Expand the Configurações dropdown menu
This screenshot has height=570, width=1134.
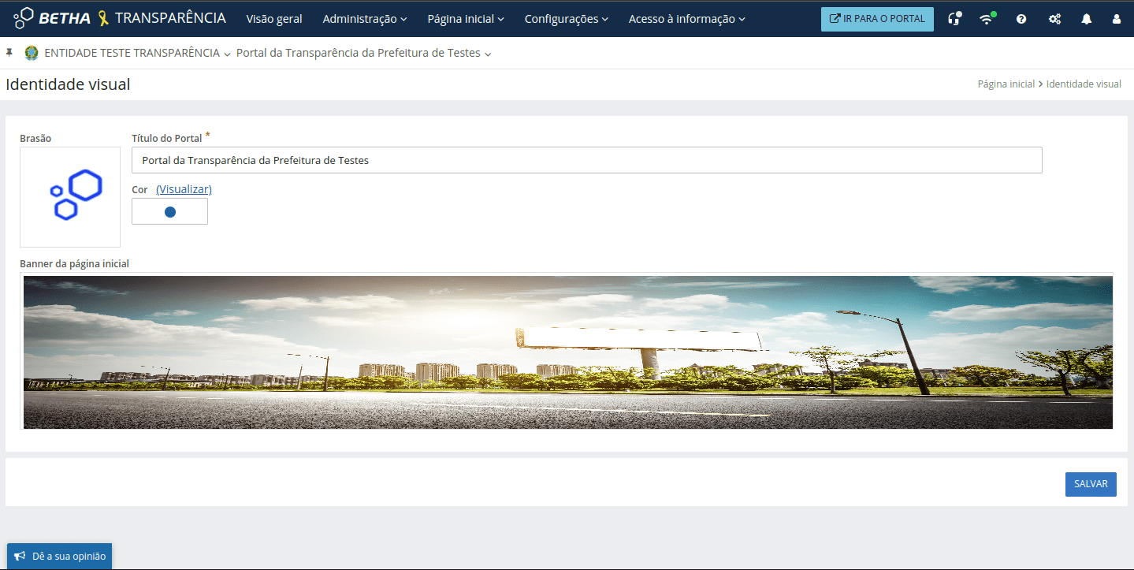click(566, 19)
